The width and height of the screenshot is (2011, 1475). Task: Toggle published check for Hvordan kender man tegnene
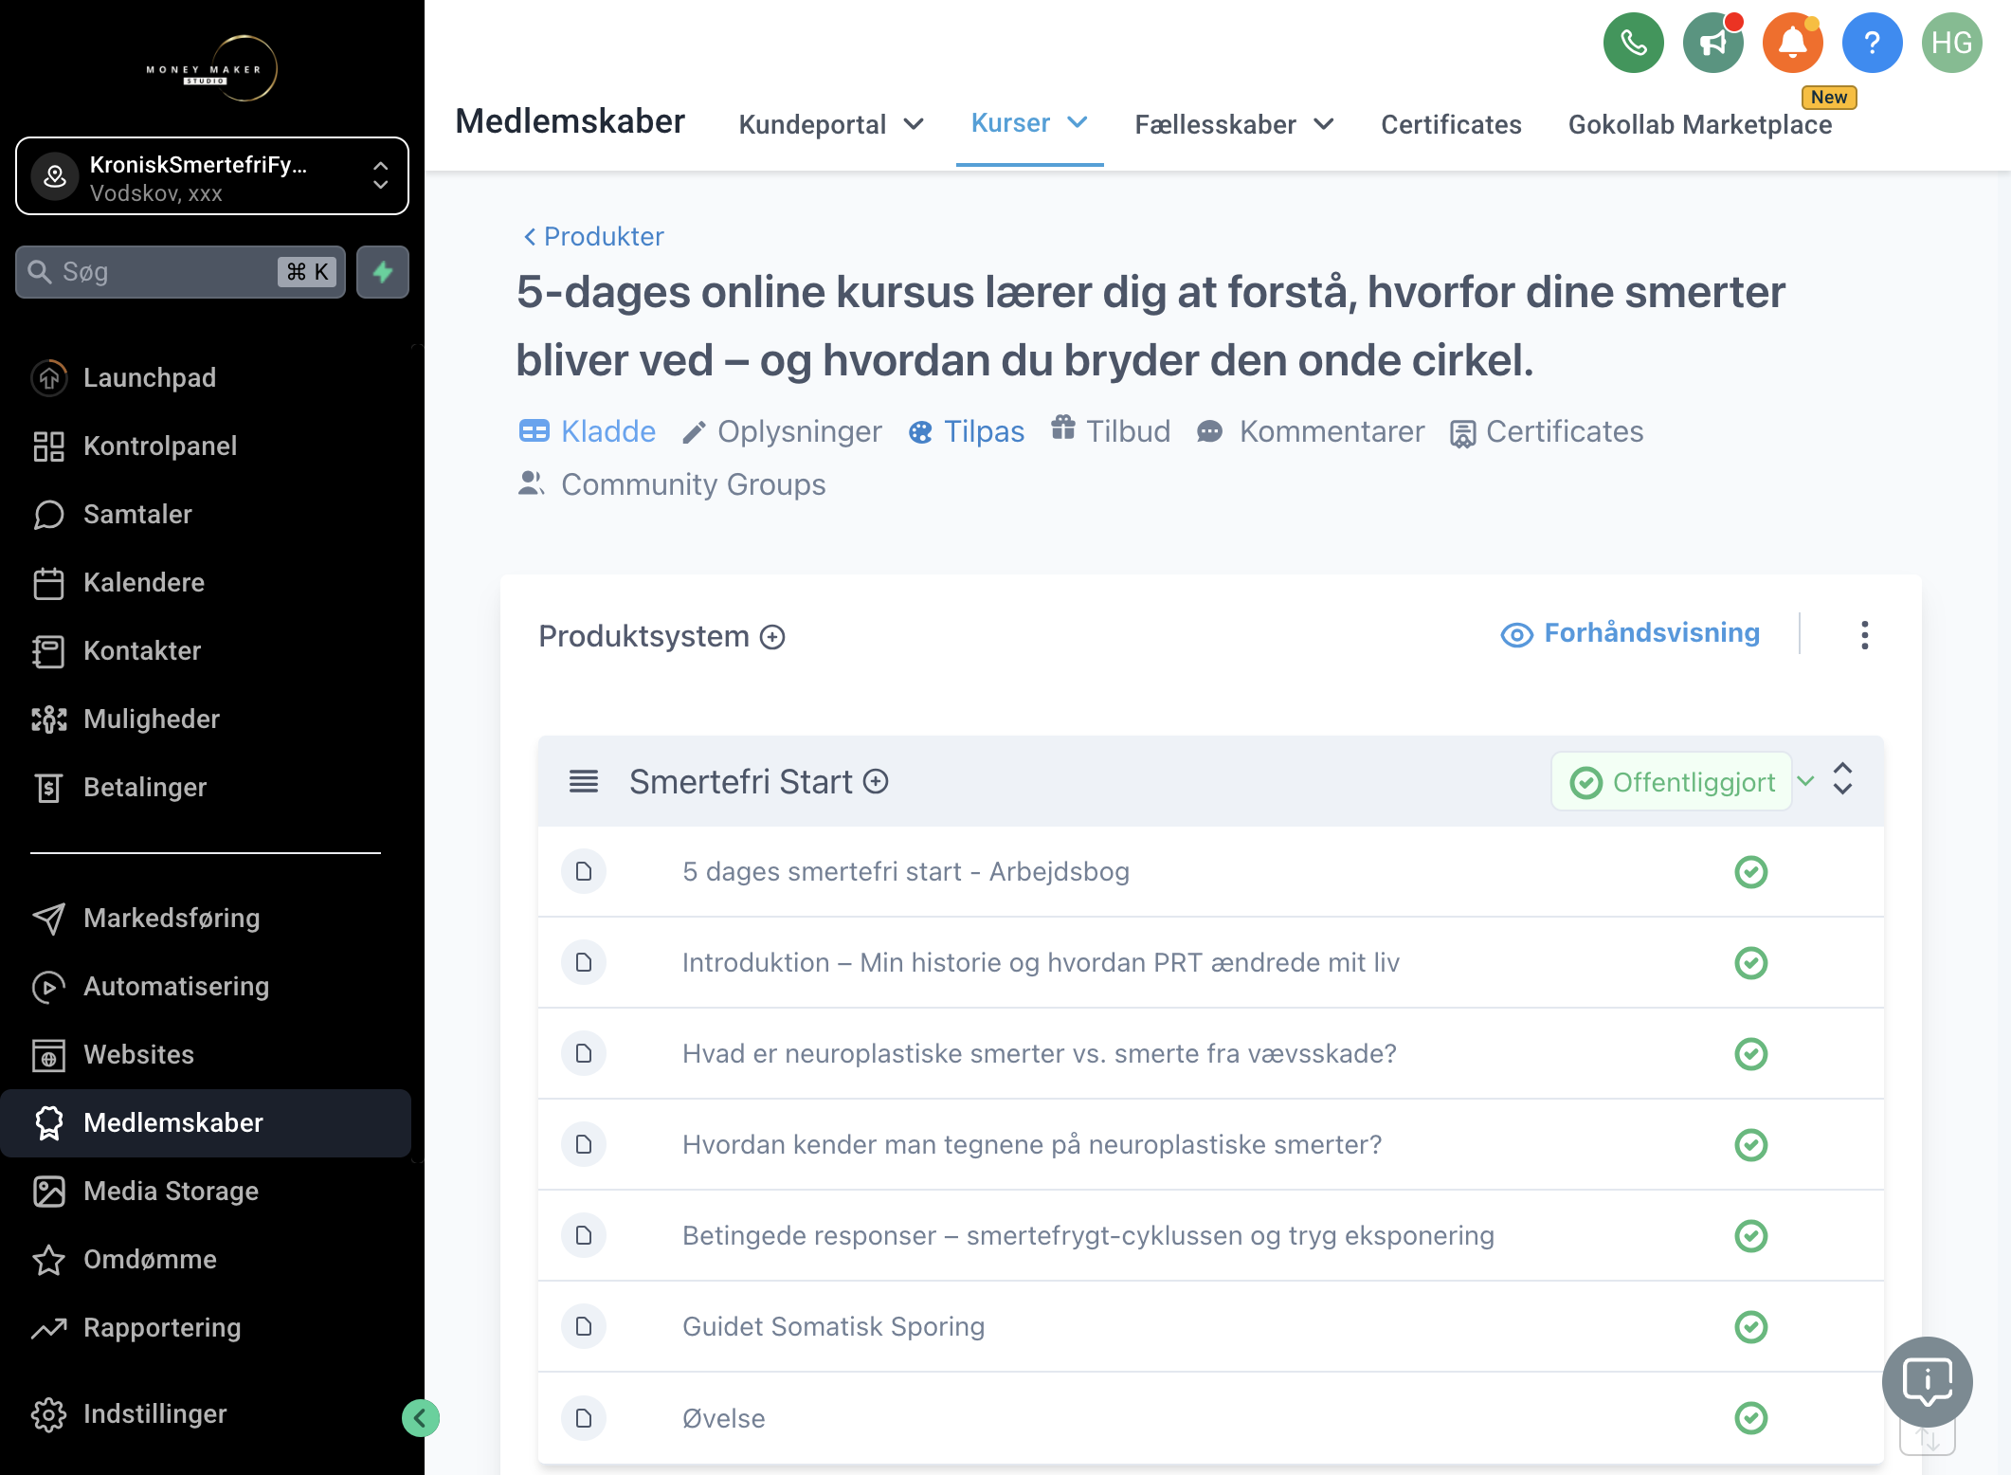pyautogui.click(x=1750, y=1145)
